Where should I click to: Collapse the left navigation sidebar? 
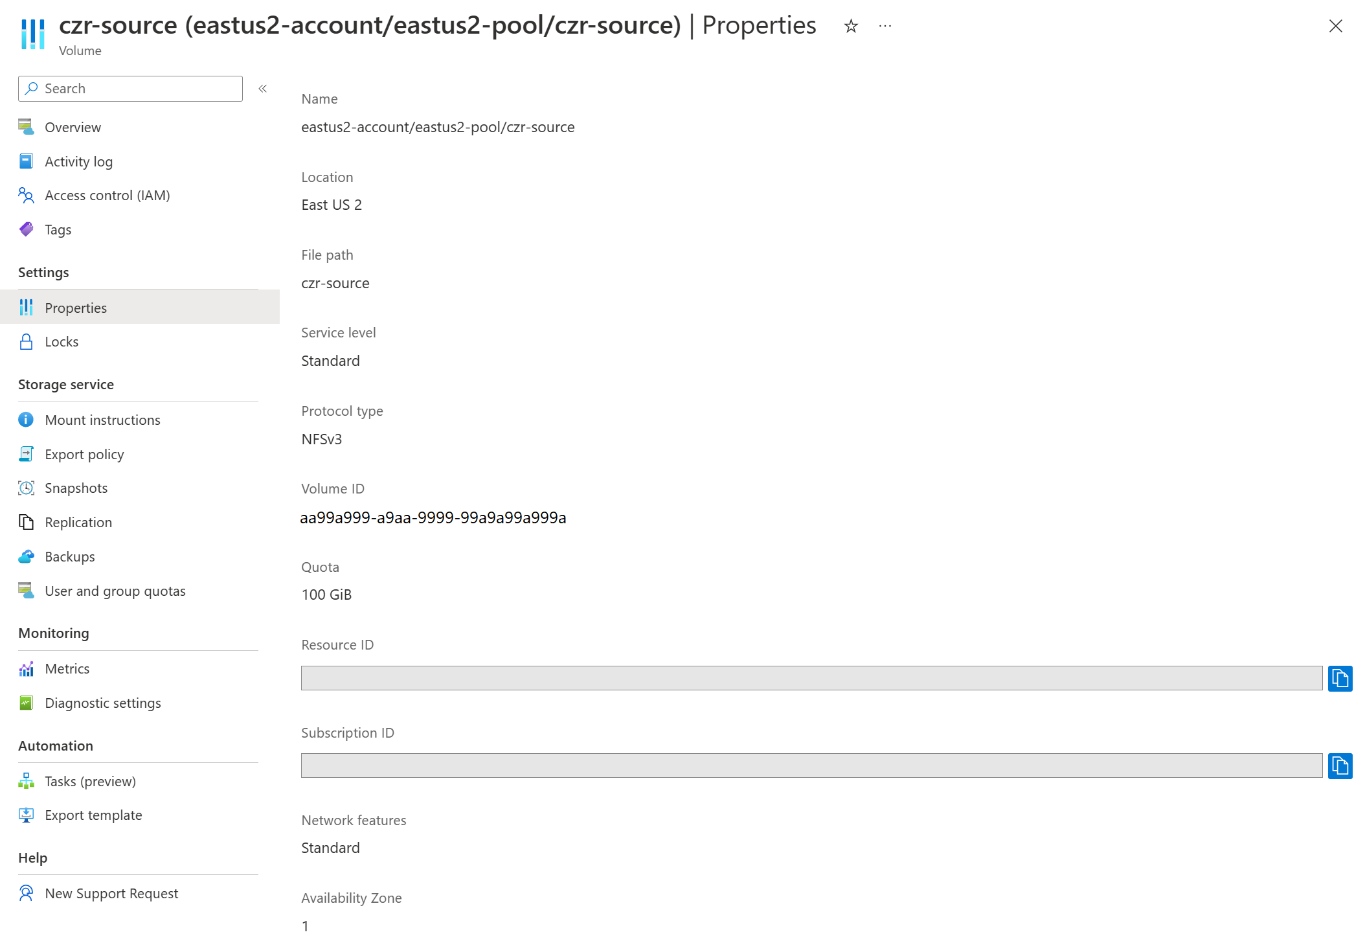(x=262, y=89)
